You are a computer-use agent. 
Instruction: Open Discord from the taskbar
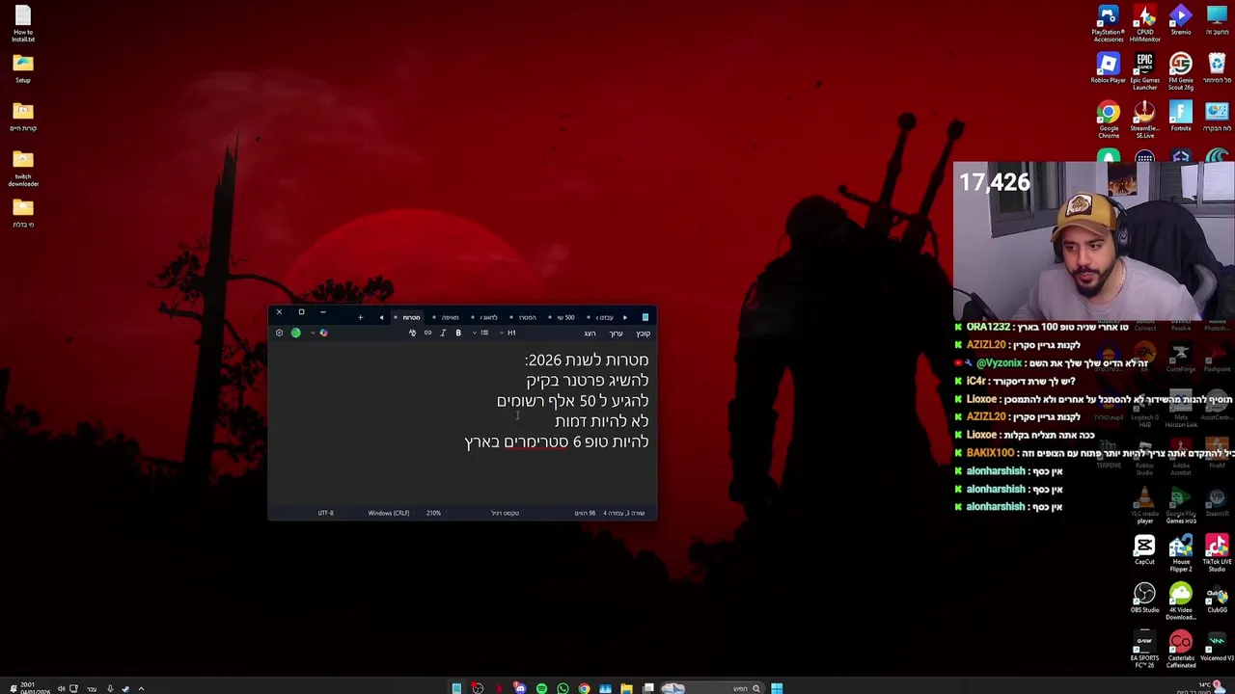tap(520, 688)
